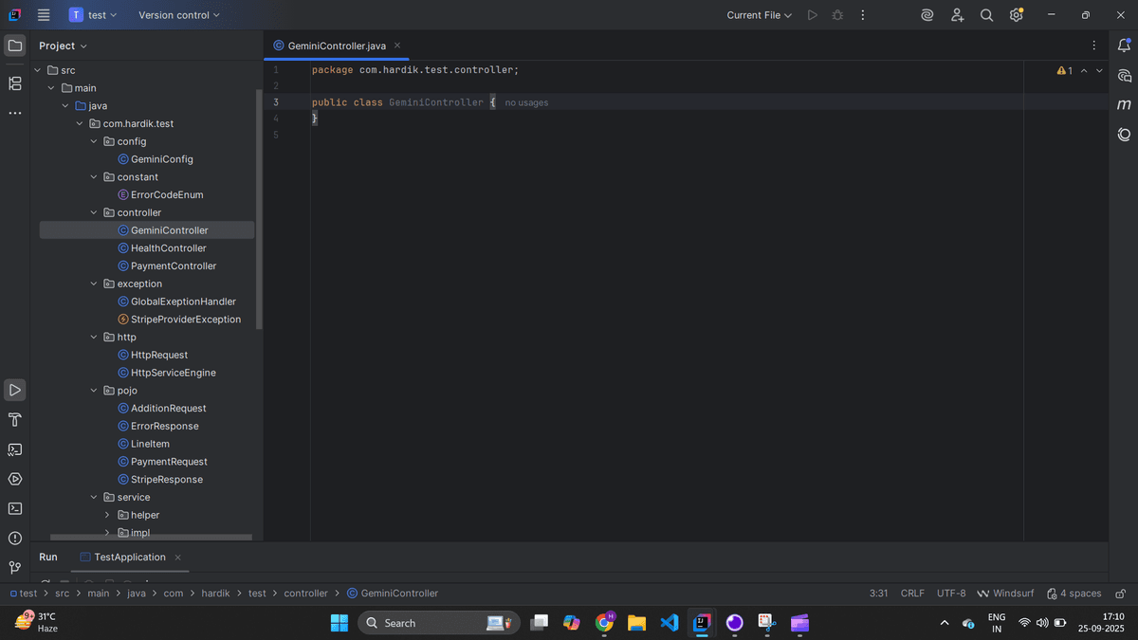
Task: Select the TestApplication run tab
Action: (130, 558)
